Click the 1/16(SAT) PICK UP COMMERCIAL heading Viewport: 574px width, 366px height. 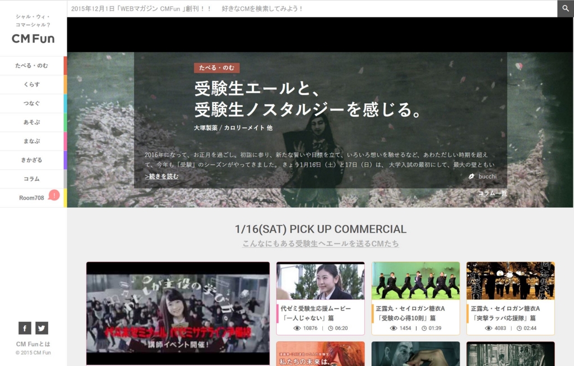[320, 229]
